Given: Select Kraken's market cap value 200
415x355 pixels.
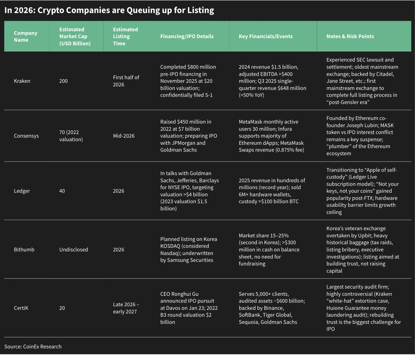Looking at the screenshot, I should pyautogui.click(x=63, y=81).
